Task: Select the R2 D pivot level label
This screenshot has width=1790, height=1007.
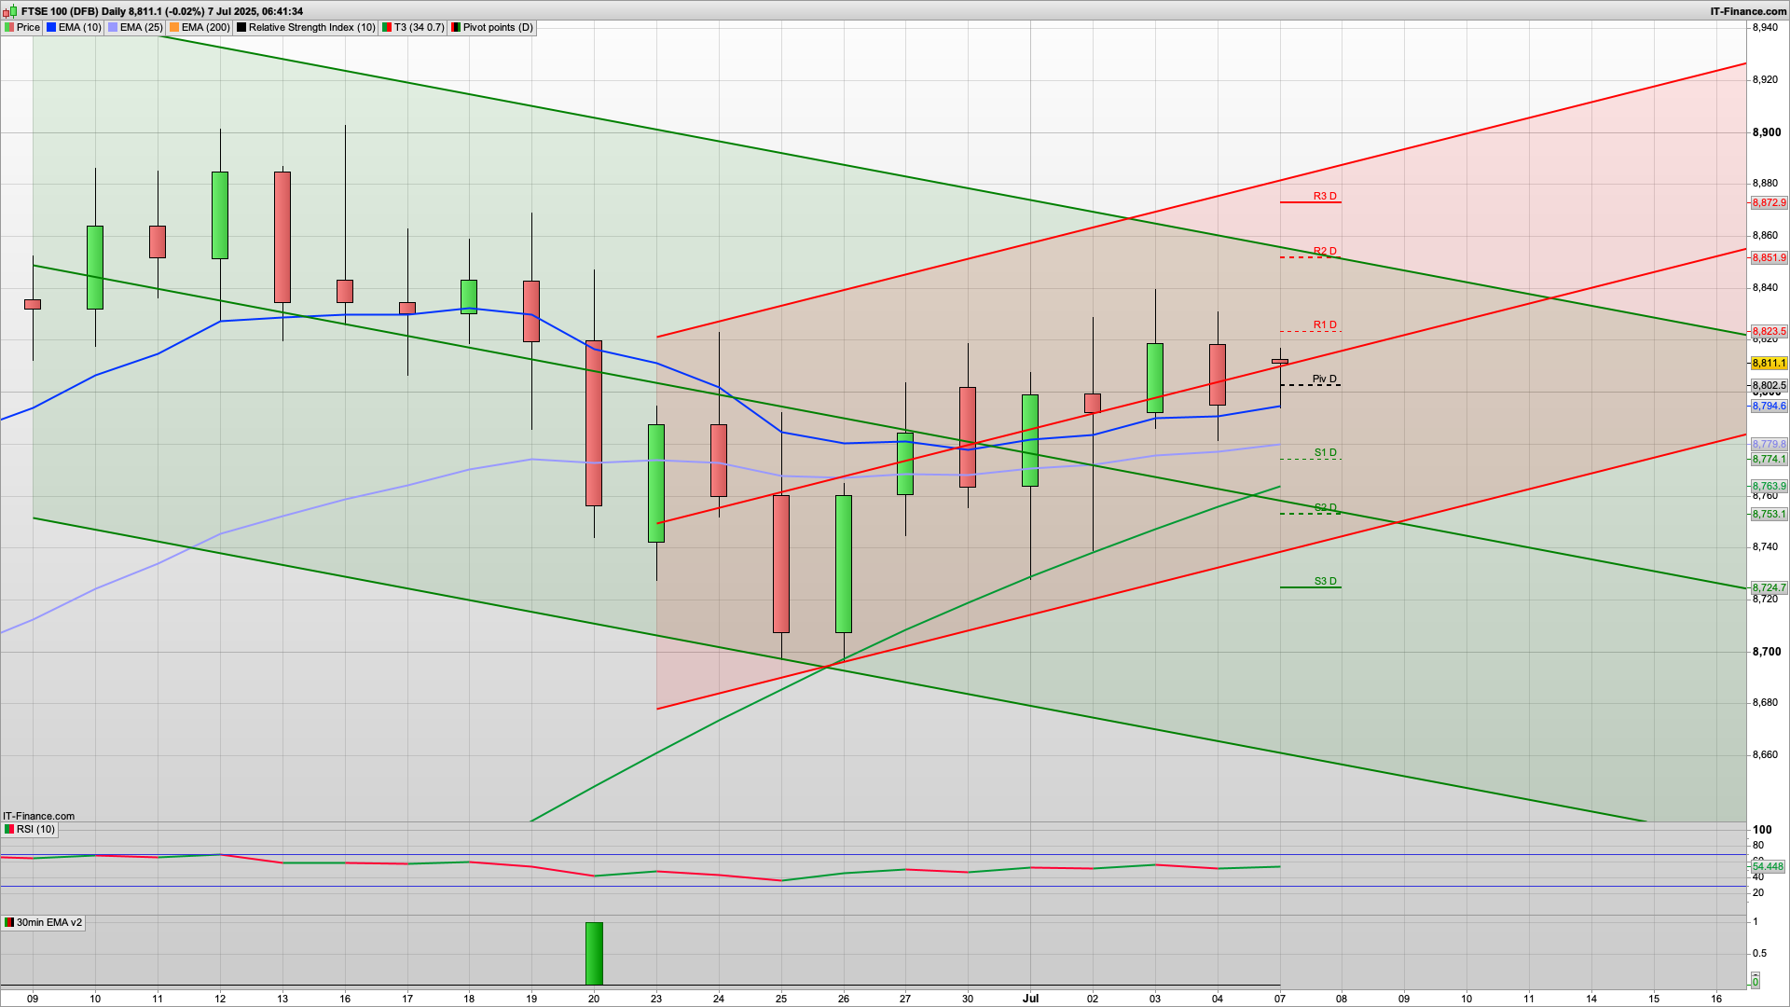Action: click(1325, 251)
